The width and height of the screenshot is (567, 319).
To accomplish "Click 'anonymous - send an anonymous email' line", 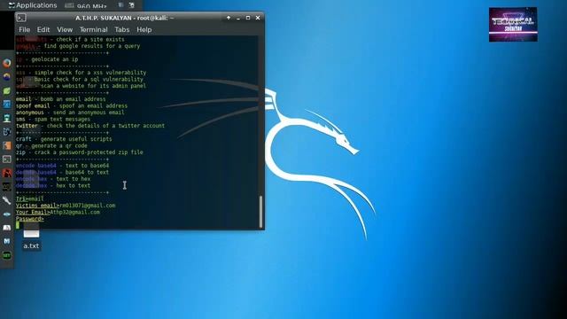I will click(x=70, y=113).
